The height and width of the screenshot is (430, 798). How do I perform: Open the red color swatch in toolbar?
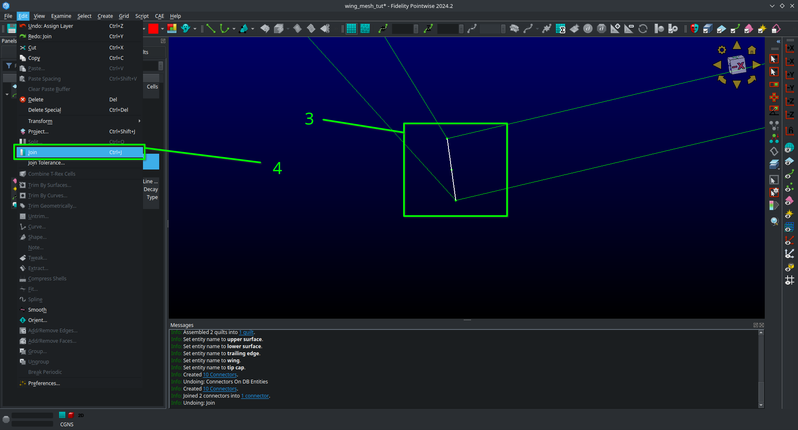[x=154, y=28]
